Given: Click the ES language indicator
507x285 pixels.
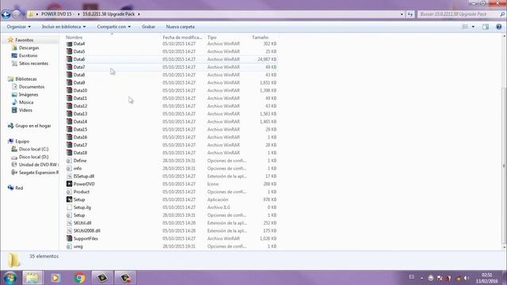Looking at the screenshot, I should [x=411, y=277].
